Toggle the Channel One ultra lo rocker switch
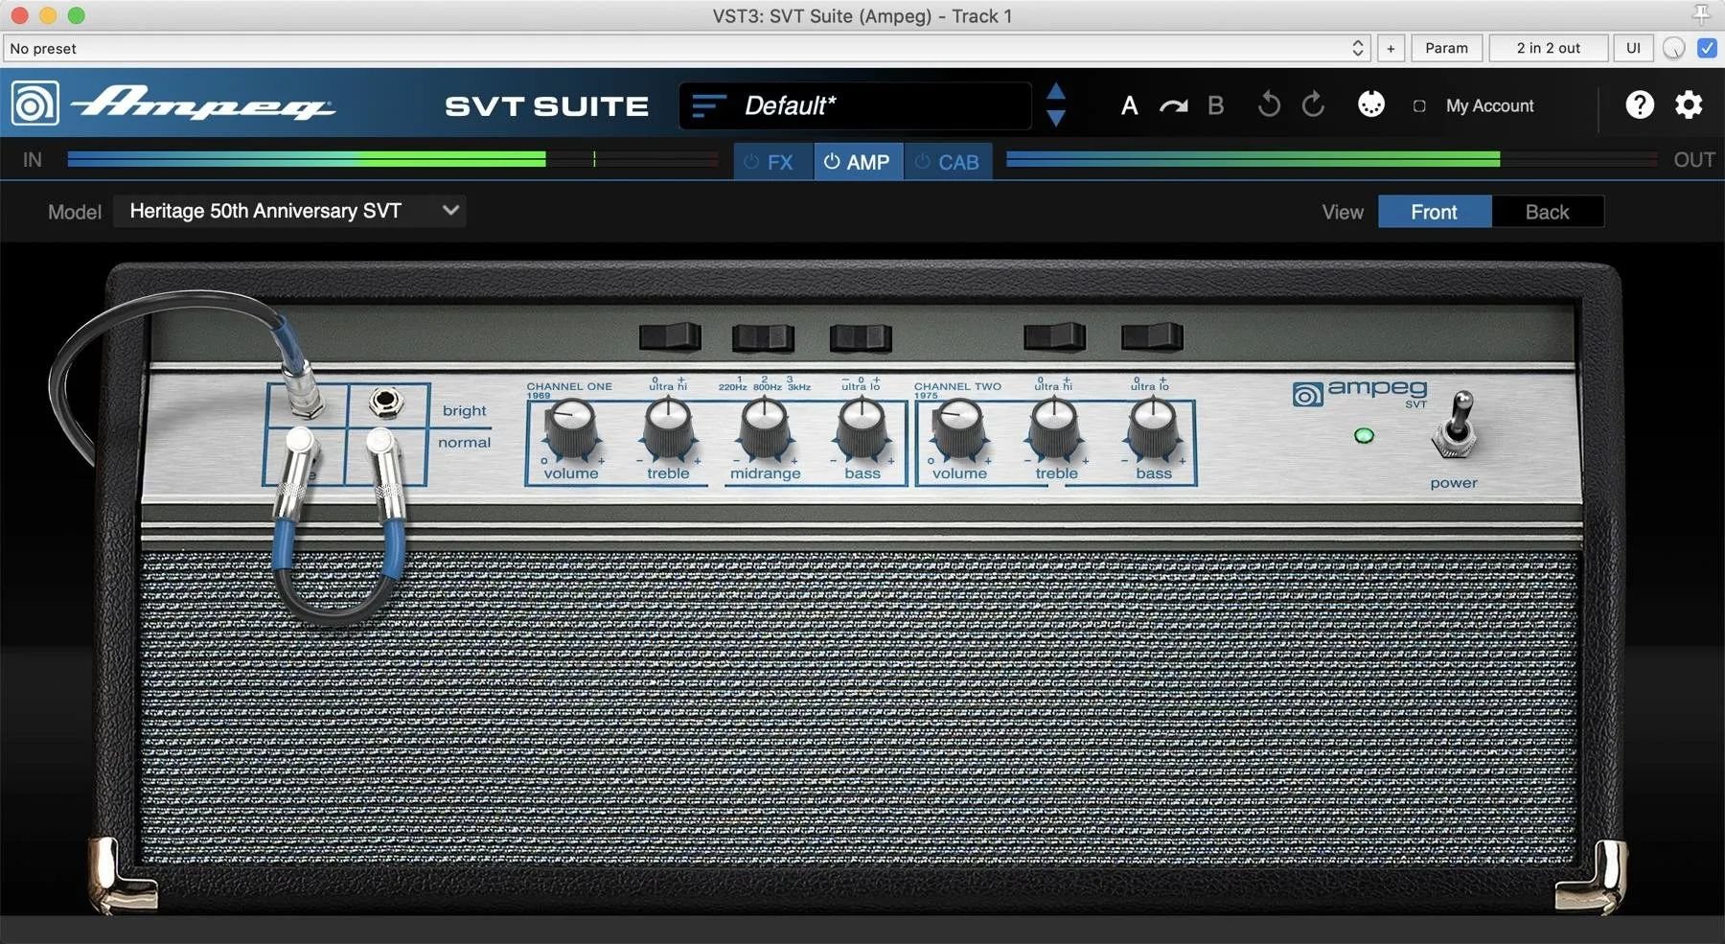Viewport: 1725px width, 944px height. [x=861, y=337]
